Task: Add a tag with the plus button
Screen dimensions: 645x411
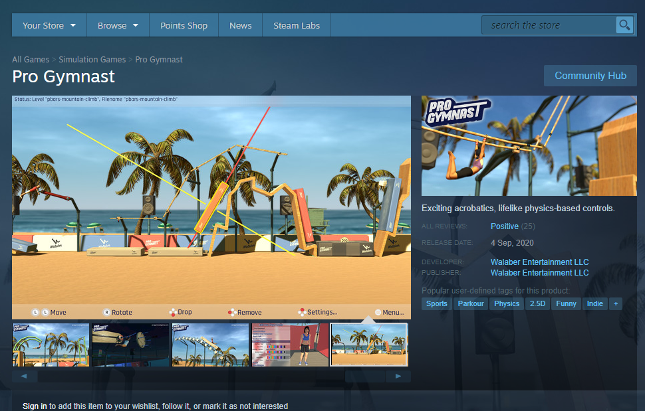Action: coord(616,304)
